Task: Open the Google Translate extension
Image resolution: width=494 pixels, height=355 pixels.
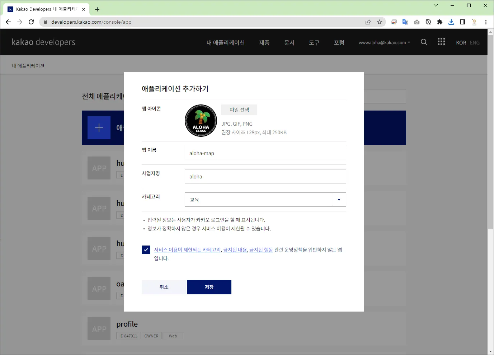Action: click(405, 22)
